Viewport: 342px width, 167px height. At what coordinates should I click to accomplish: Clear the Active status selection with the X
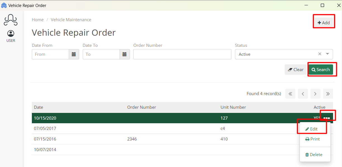click(320, 54)
